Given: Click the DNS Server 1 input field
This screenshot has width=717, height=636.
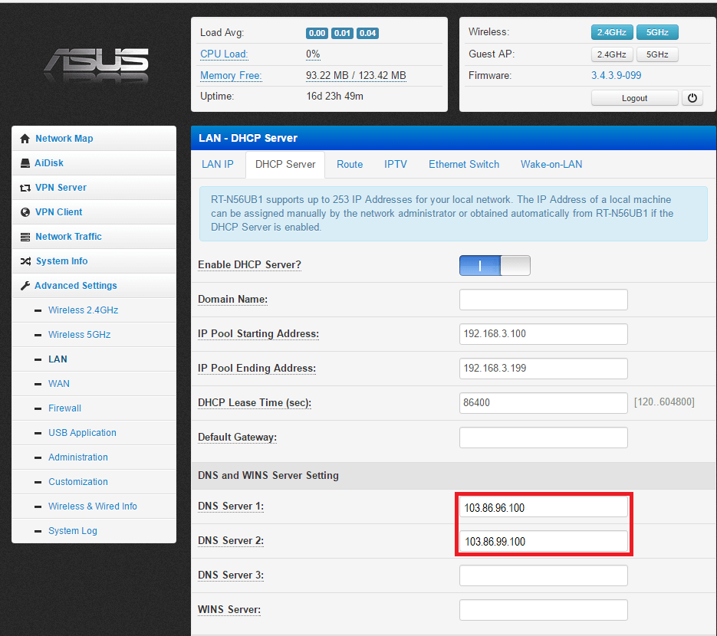Looking at the screenshot, I should click(x=543, y=507).
